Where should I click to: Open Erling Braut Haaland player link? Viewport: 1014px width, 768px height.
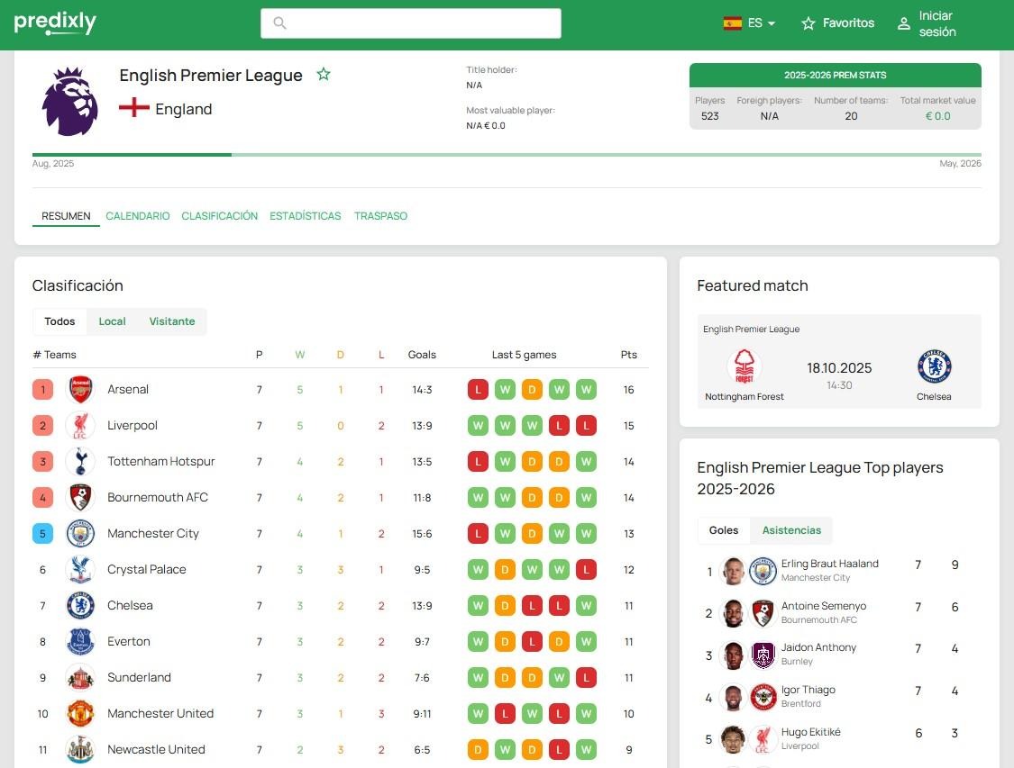829,564
